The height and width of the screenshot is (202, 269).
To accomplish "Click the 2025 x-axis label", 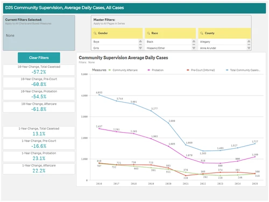I will click(255, 184).
